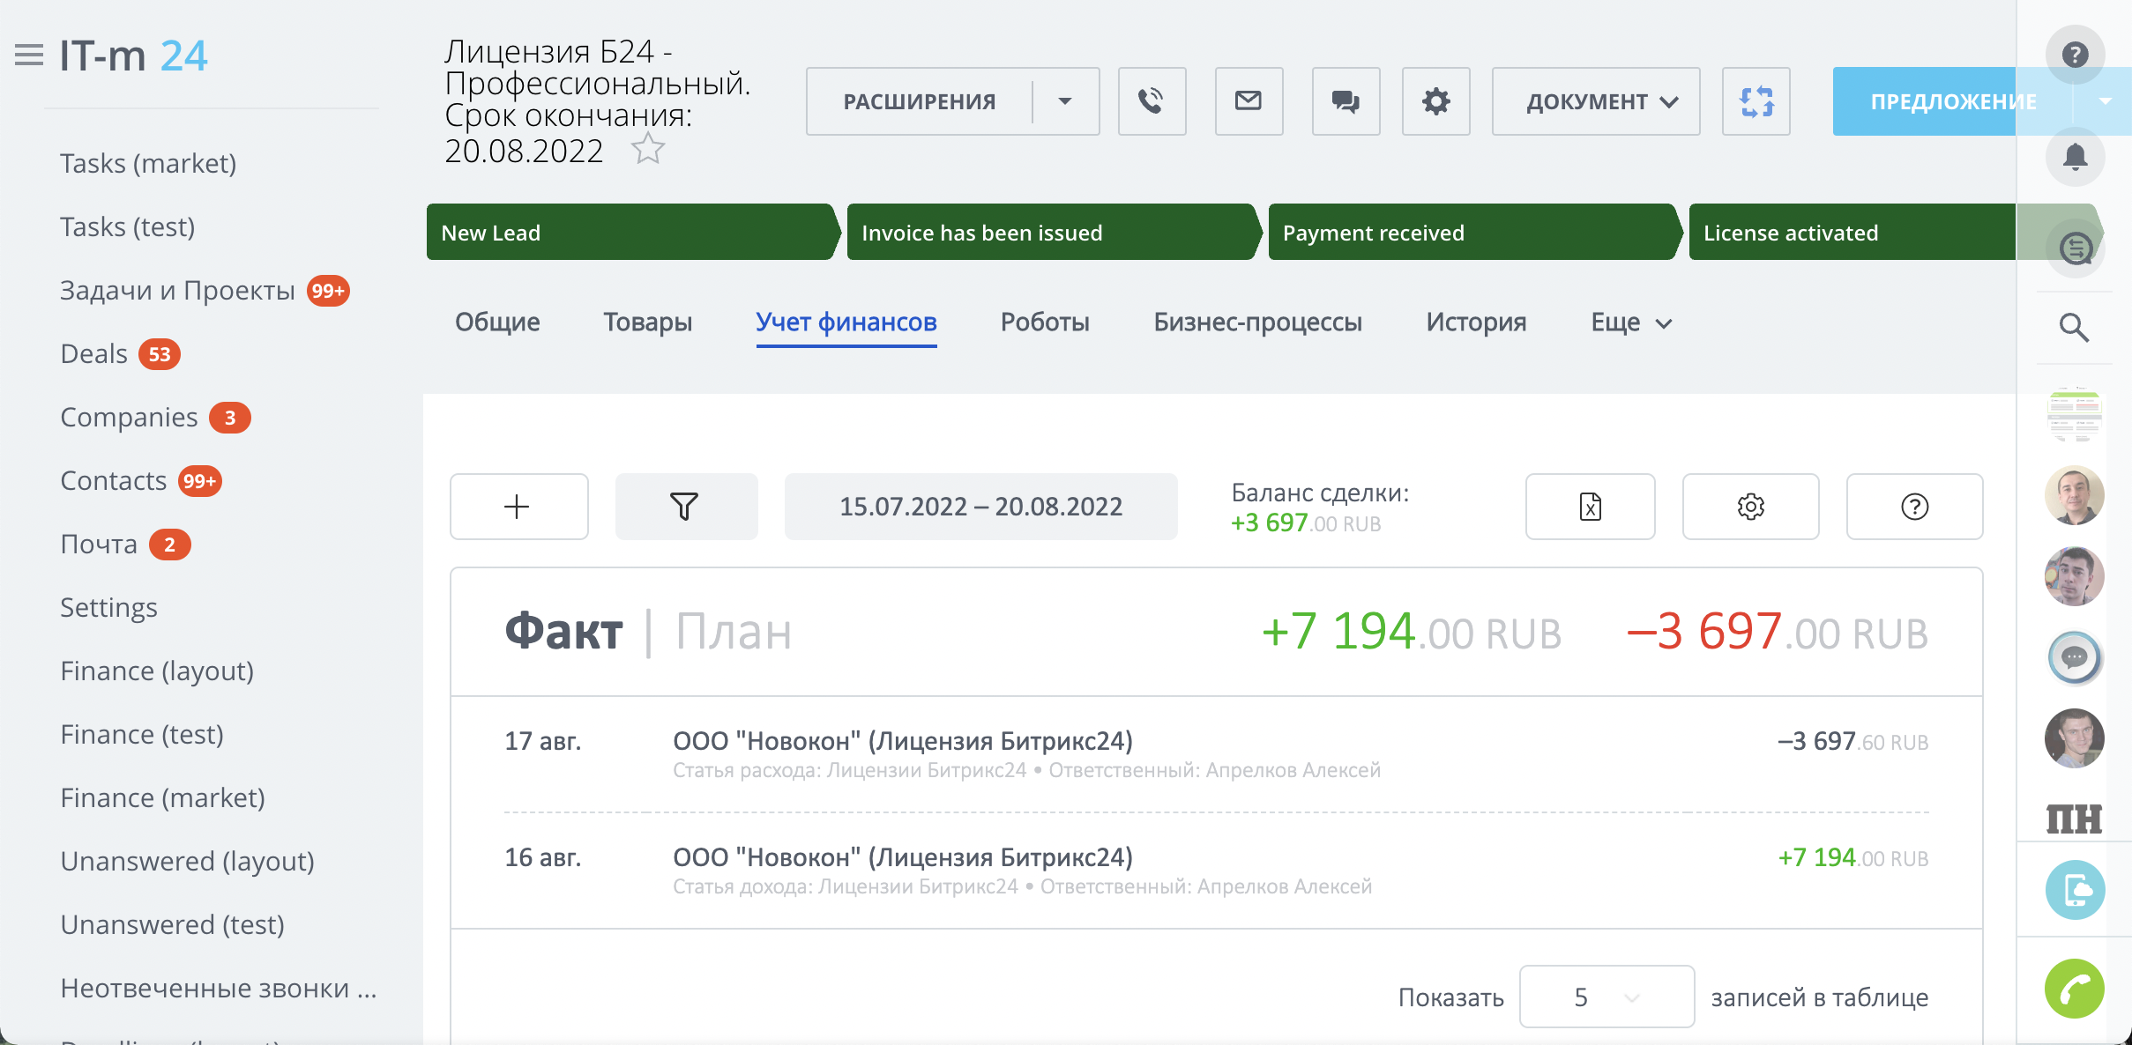Switch to the Роботы tab
Viewport: 2132px width, 1045px height.
coord(1045,322)
